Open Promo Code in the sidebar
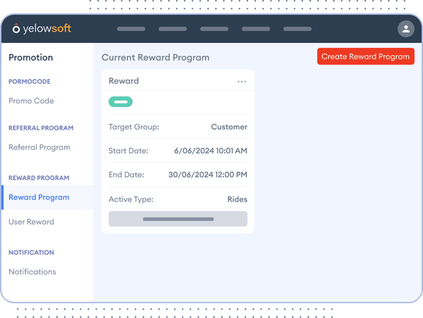This screenshot has width=423, height=318. (x=31, y=101)
